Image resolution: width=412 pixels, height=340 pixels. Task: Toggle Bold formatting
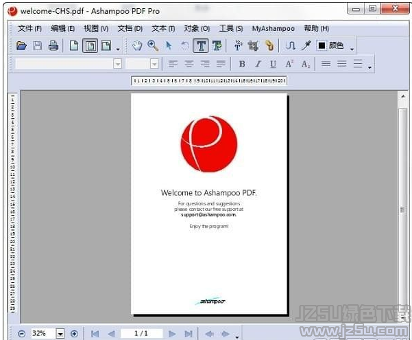pyautogui.click(x=242, y=64)
